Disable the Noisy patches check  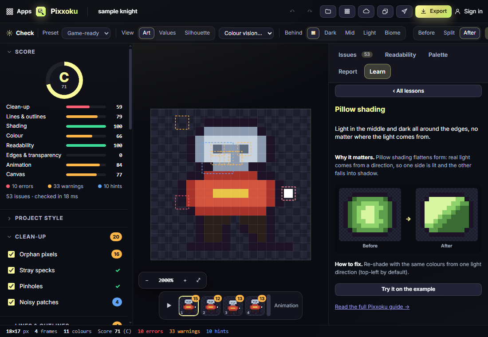[11, 302]
